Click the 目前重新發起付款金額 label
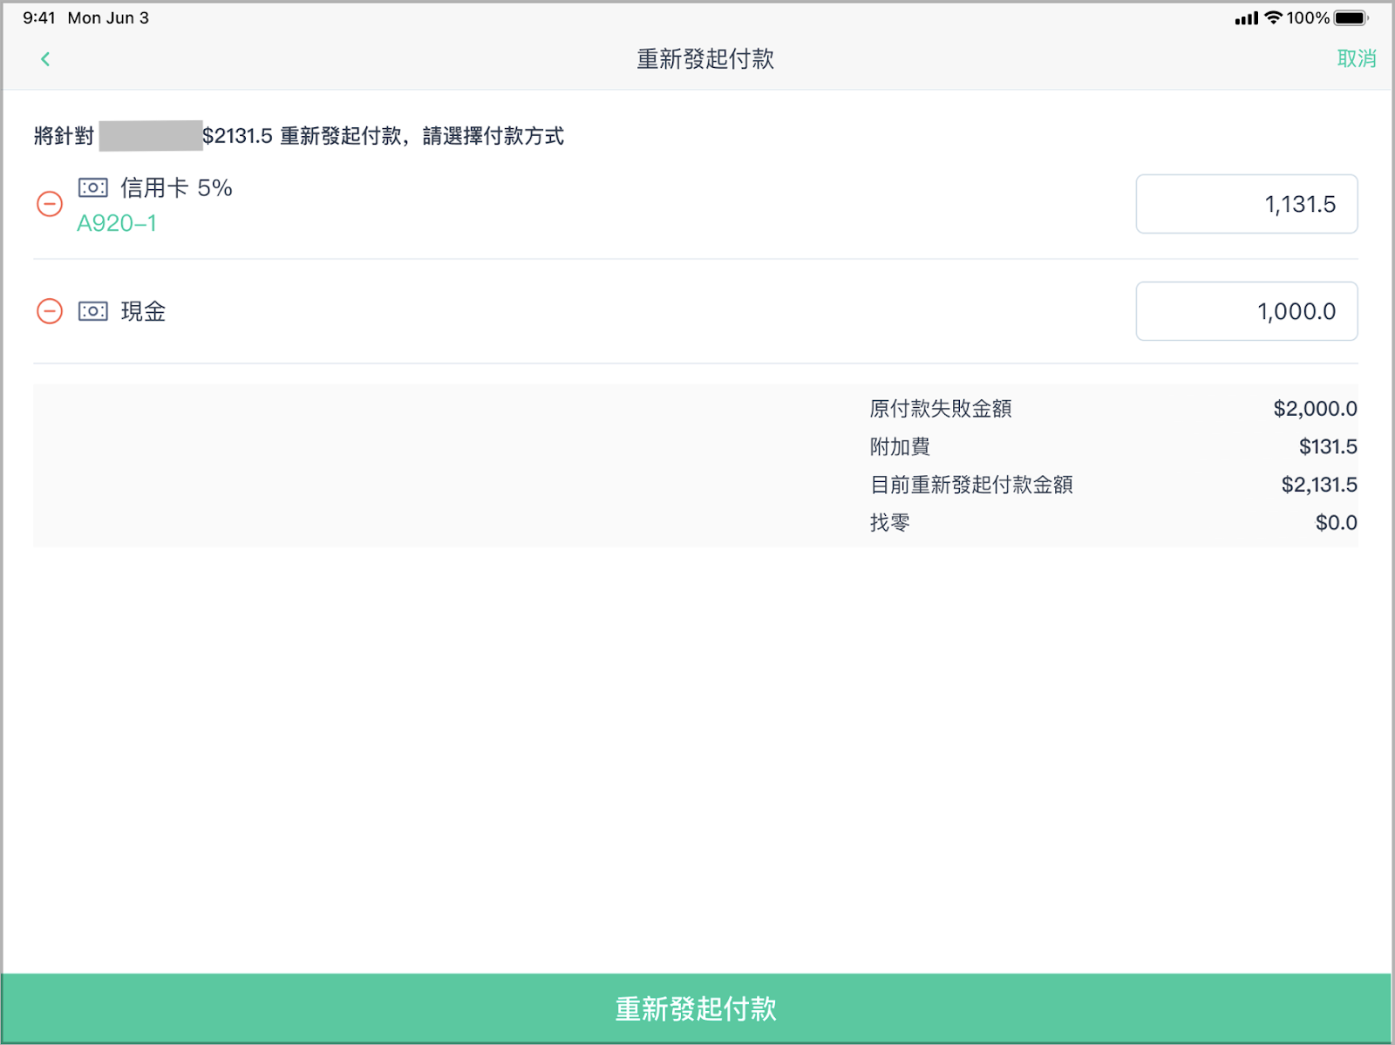The height and width of the screenshot is (1045, 1395). 971,485
